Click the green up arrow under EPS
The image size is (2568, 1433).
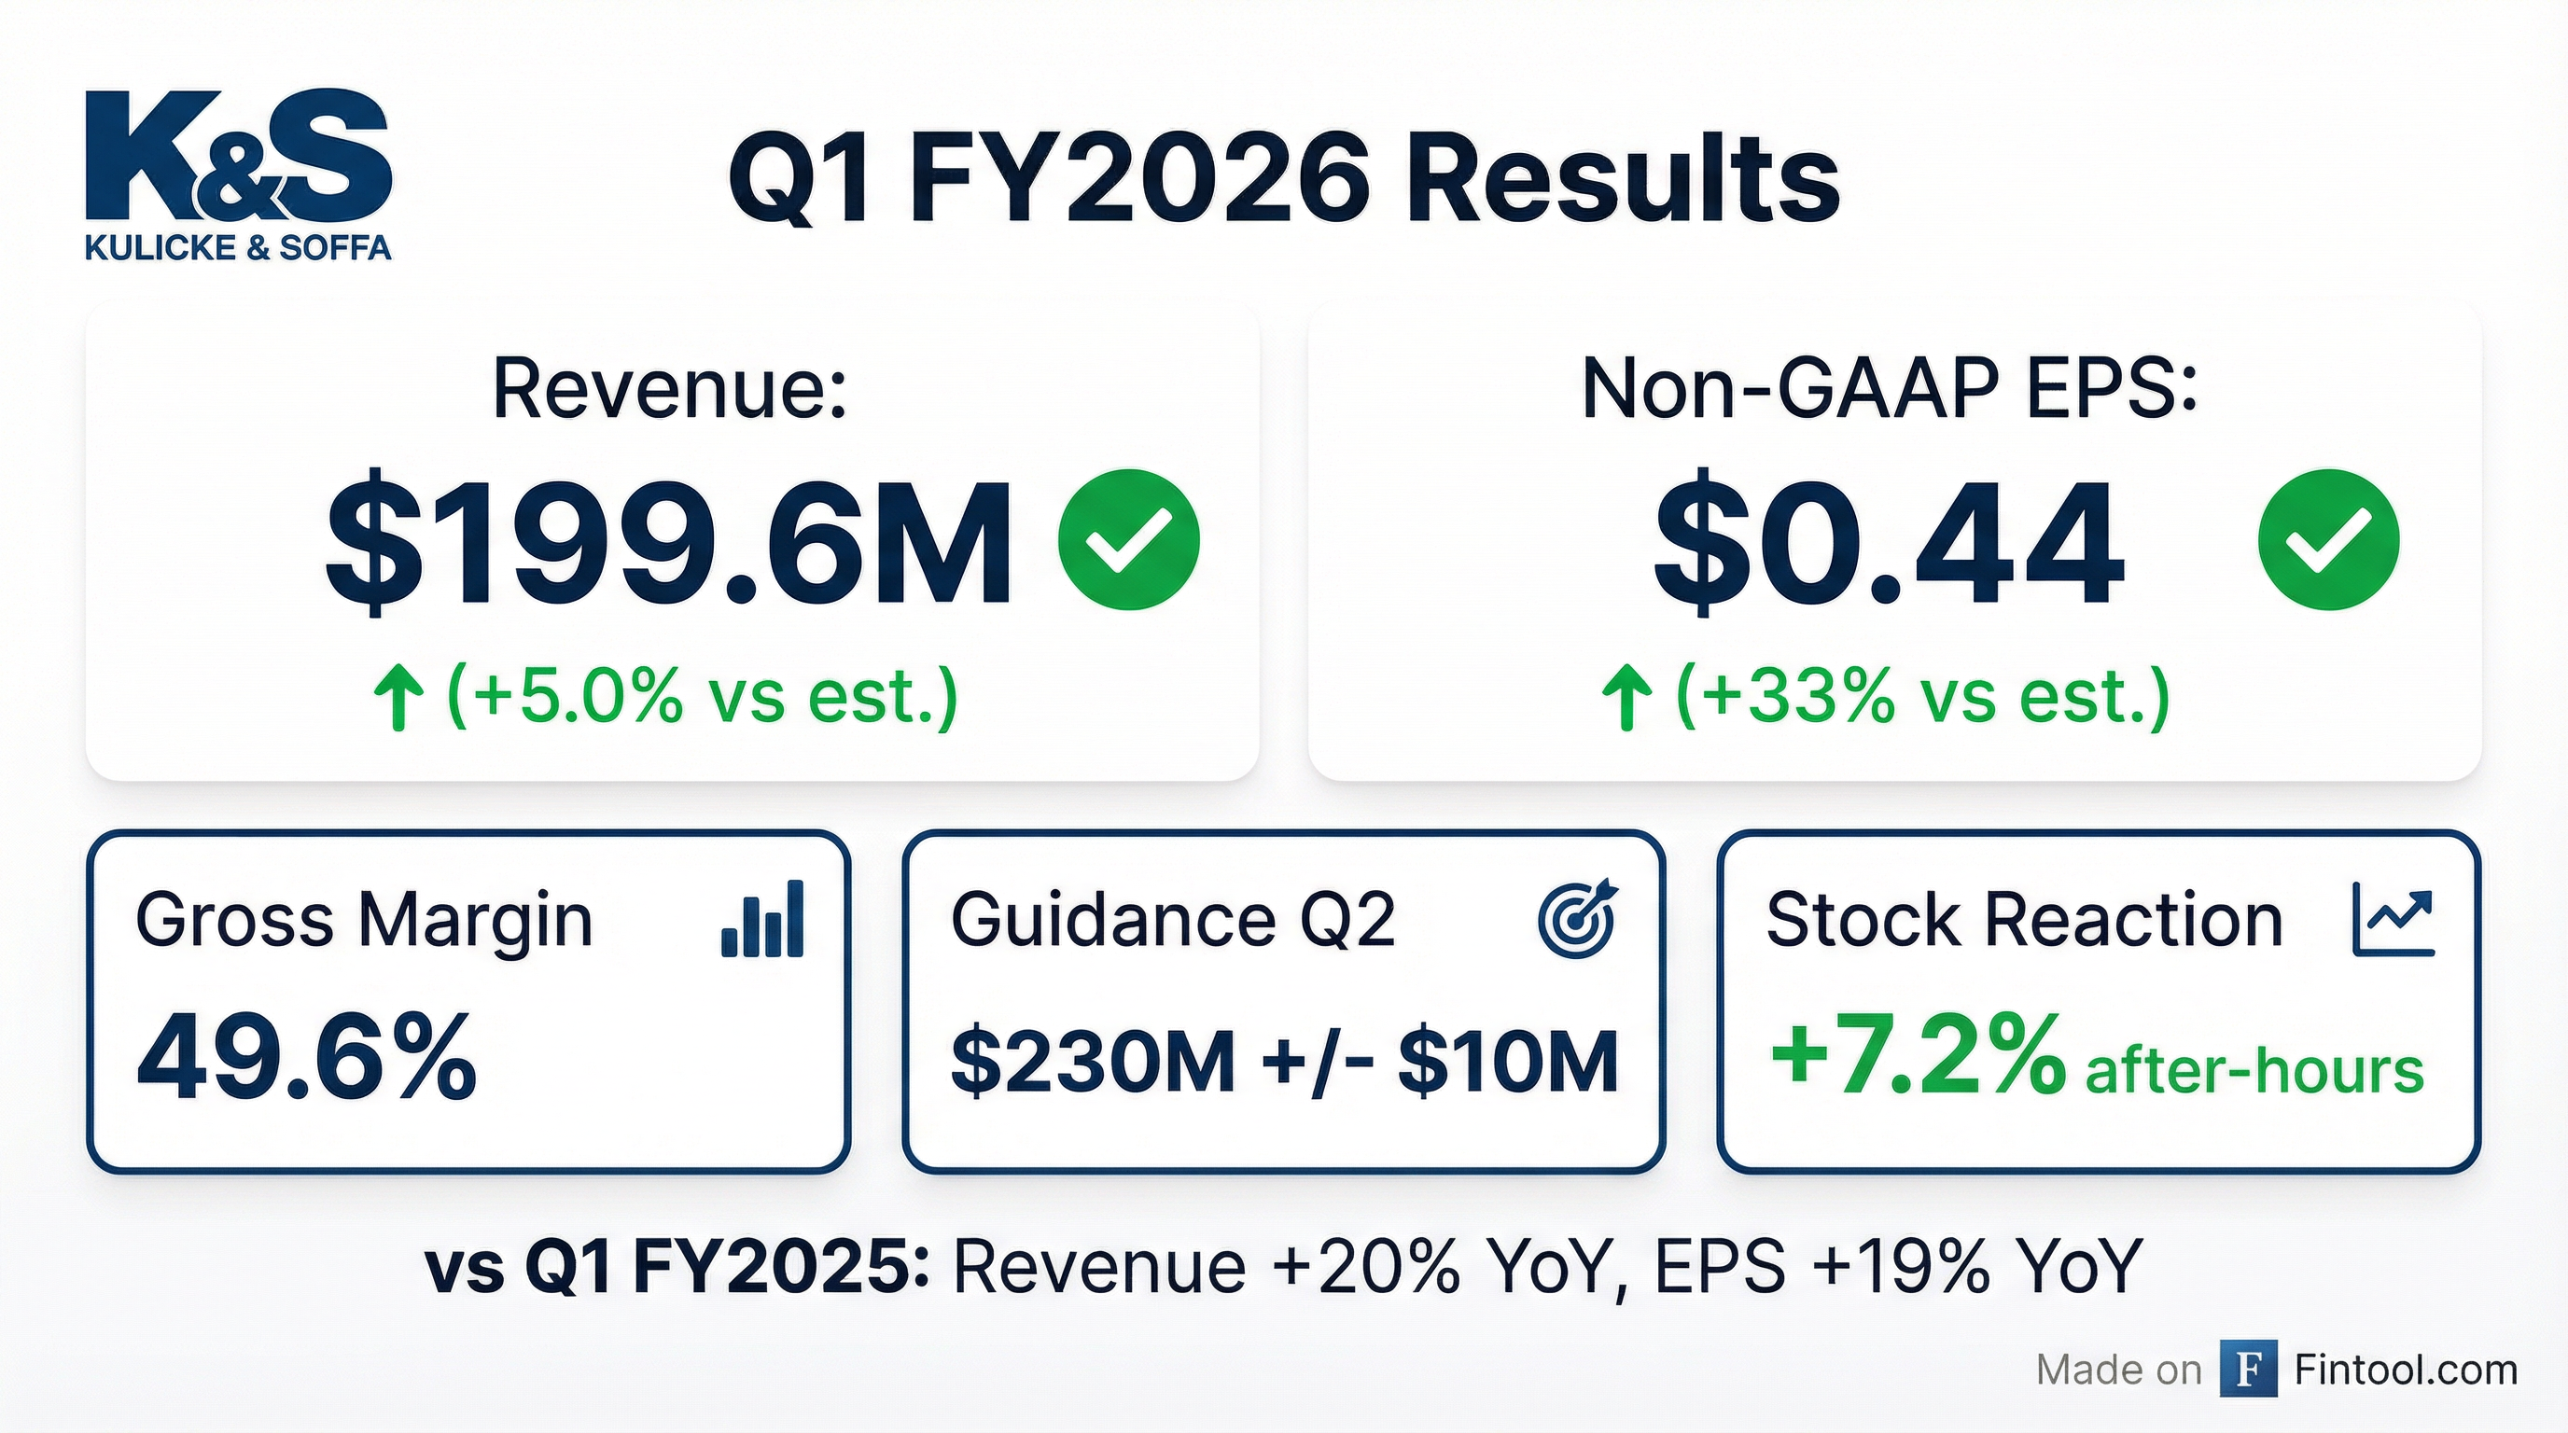[x=1627, y=698]
